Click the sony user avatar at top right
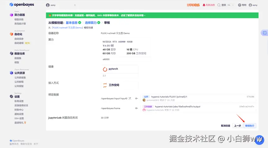The width and height of the screenshot is (268, 148). pyautogui.click(x=250, y=5)
